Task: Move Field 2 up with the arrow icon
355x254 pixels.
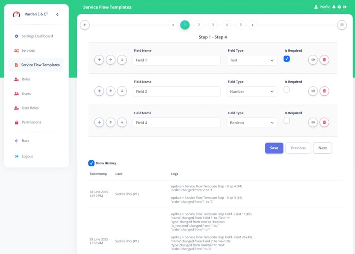Action: pyautogui.click(x=110, y=91)
